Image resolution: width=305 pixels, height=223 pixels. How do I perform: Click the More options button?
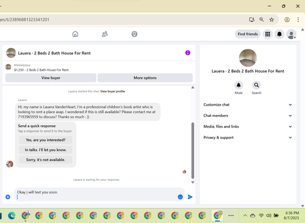[x=145, y=78]
